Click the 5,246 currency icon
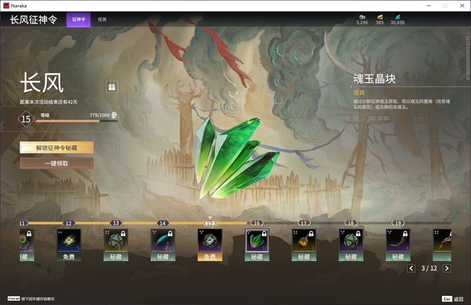Screen dimensions: 471x305 [362, 17]
